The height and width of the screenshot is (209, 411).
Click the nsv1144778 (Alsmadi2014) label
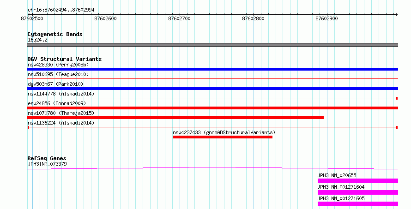61,94
